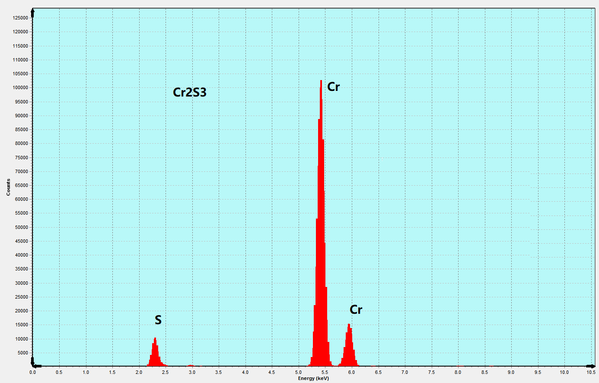
Task: Click the tiny peak near 3.0 keV
Action: point(191,366)
